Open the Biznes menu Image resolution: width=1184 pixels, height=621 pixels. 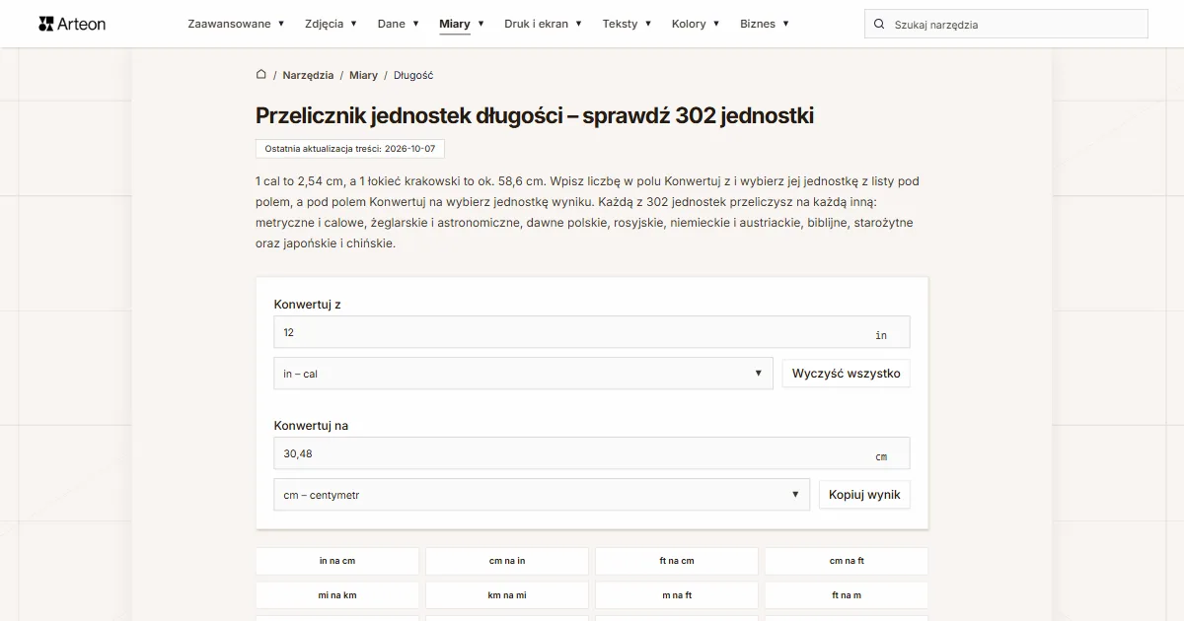point(765,24)
